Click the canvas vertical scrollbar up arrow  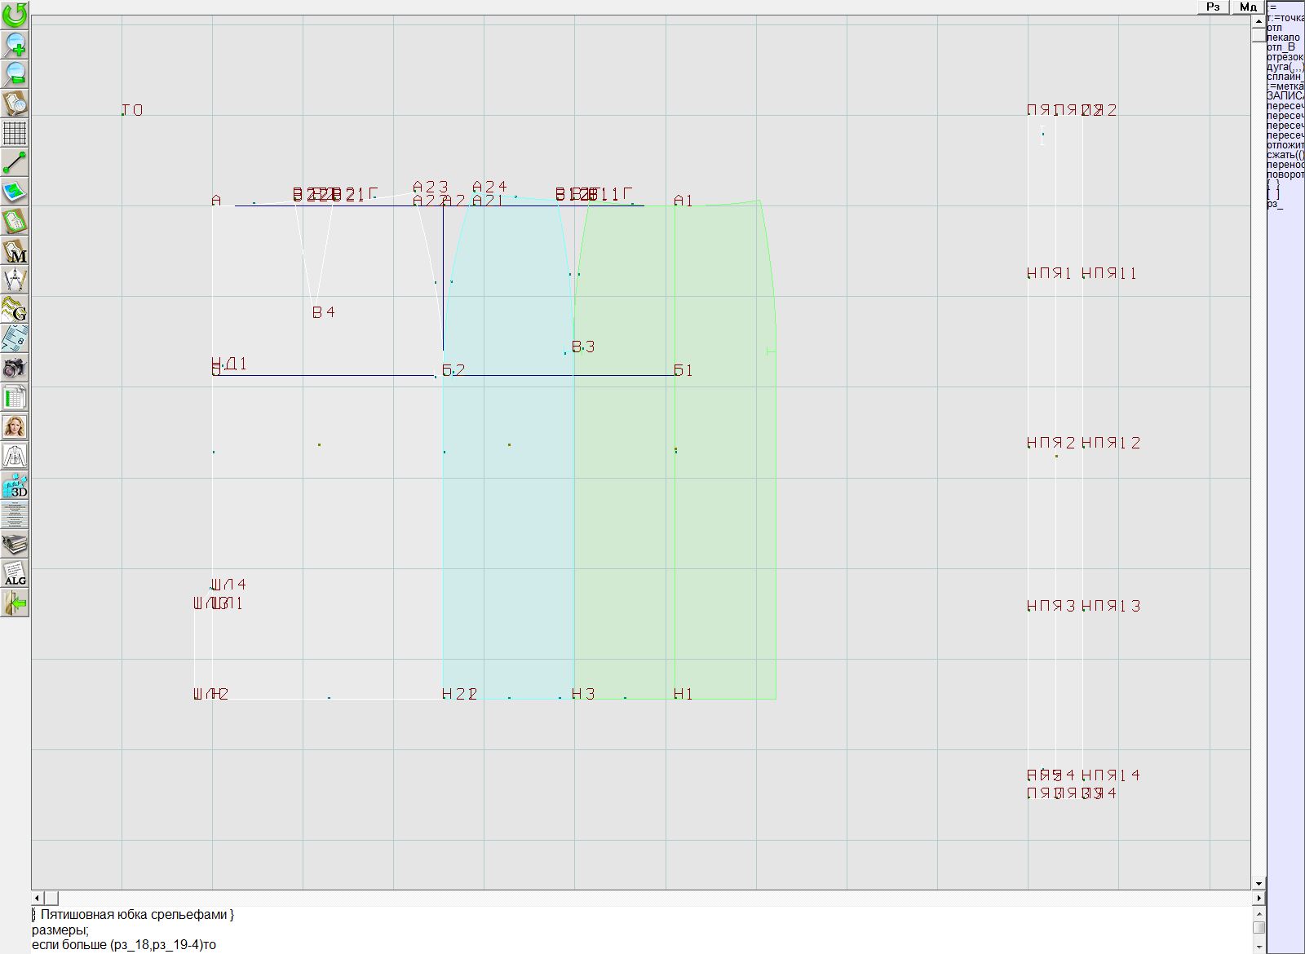[x=1259, y=21]
